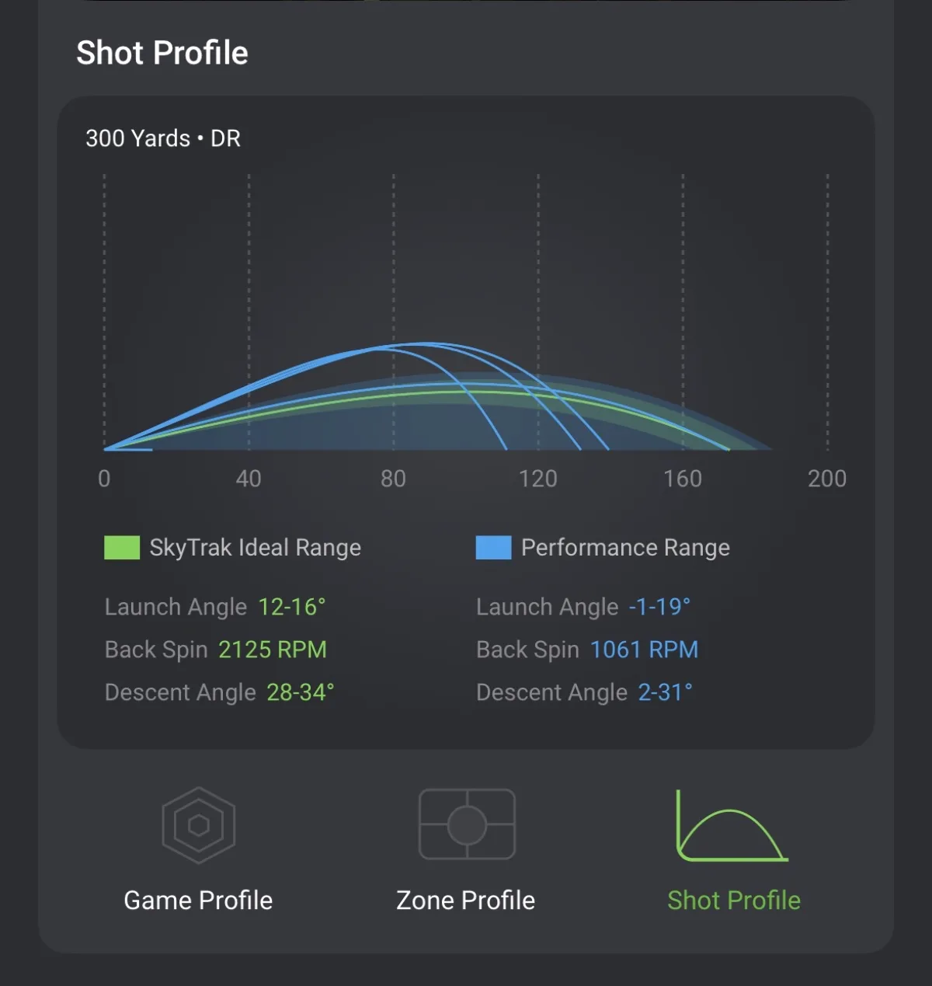Click the 120 mark on the distance axis

pos(538,479)
